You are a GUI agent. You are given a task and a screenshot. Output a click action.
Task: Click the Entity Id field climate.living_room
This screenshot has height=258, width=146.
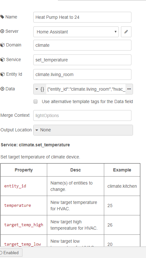(82, 74)
